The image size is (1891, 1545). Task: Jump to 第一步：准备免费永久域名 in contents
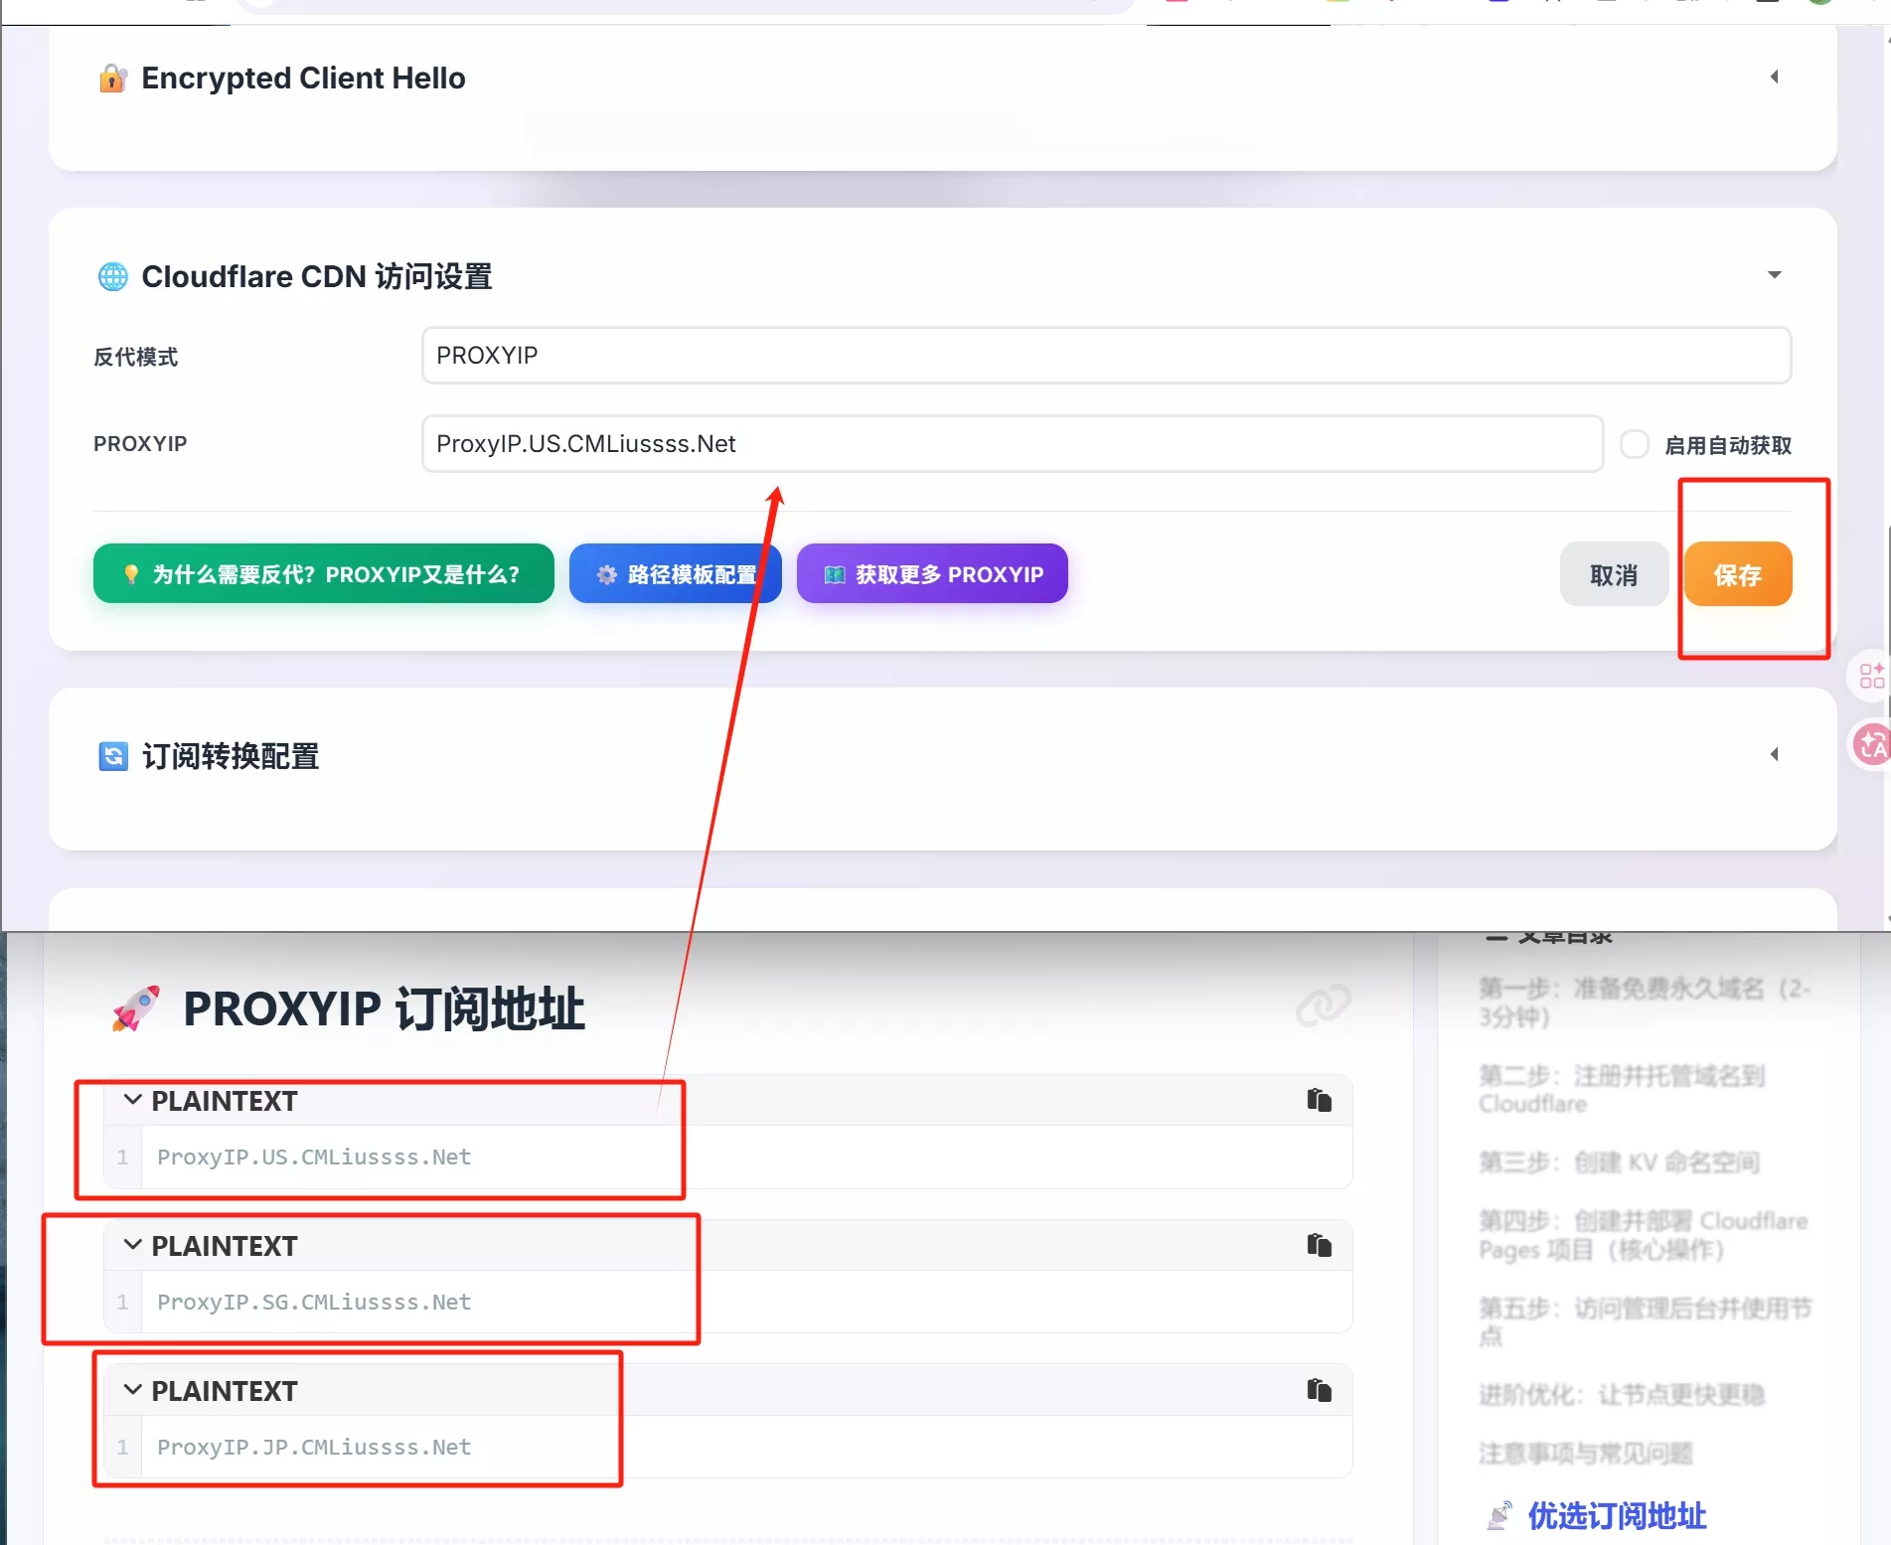[x=1645, y=1003]
